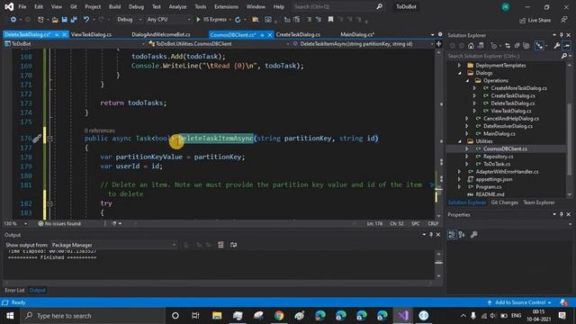Click the Save file icon in toolbar

pos(64,20)
